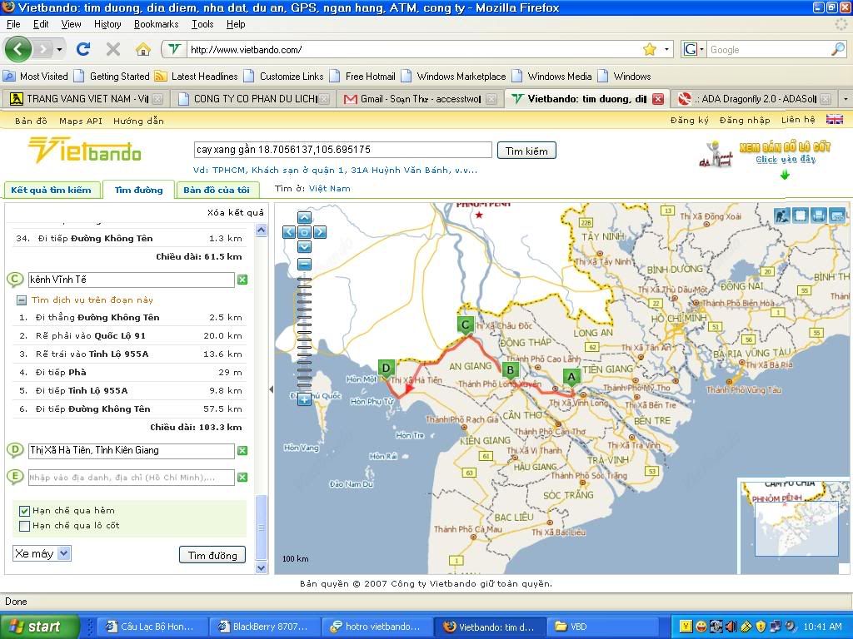
Task: Remove waypoint D Thị Xã Hà Tiên
Action: (242, 450)
